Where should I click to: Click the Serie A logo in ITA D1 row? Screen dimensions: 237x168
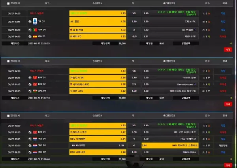(35, 22)
